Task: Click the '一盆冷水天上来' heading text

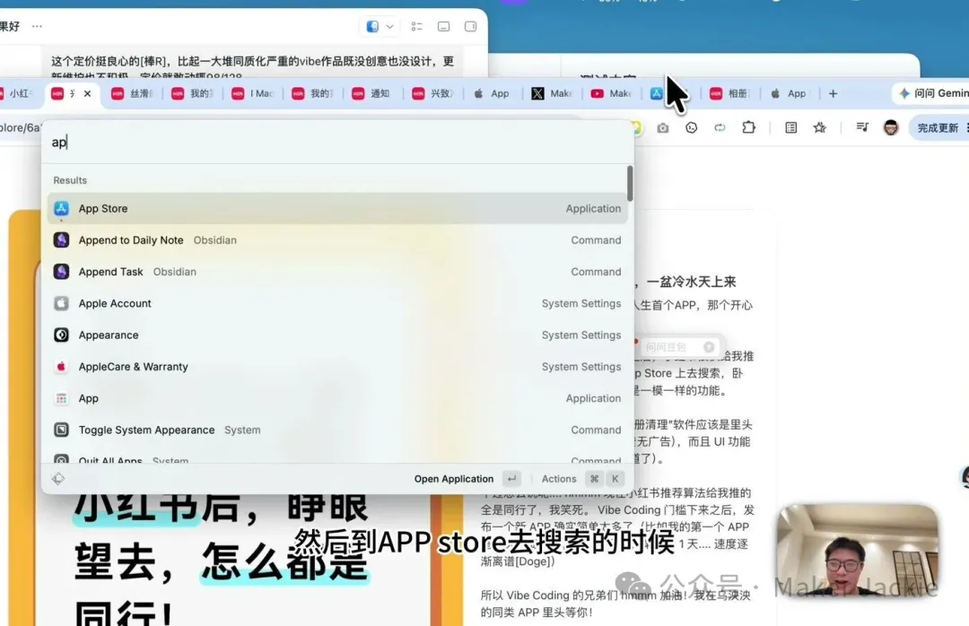Action: click(691, 282)
